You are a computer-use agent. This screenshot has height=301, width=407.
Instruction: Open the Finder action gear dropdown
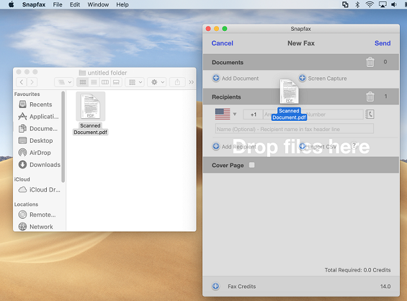coord(157,82)
